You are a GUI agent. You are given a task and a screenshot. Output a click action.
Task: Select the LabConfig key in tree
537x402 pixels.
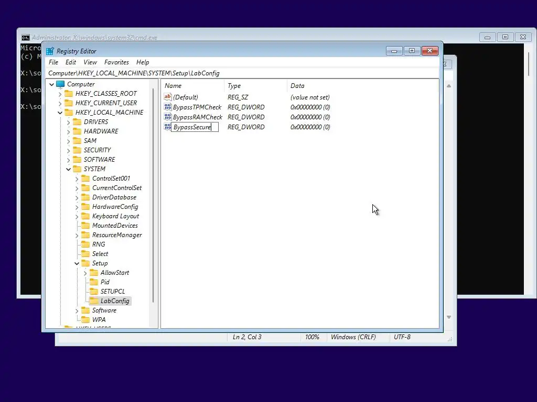point(115,301)
